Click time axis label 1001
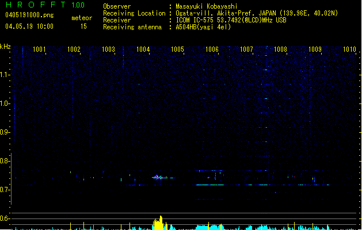 pos(39,49)
